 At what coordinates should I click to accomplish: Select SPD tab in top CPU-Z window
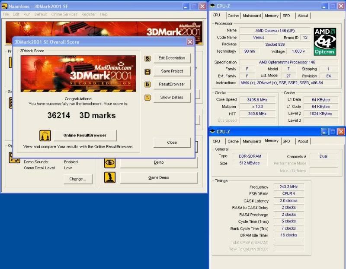286,16
